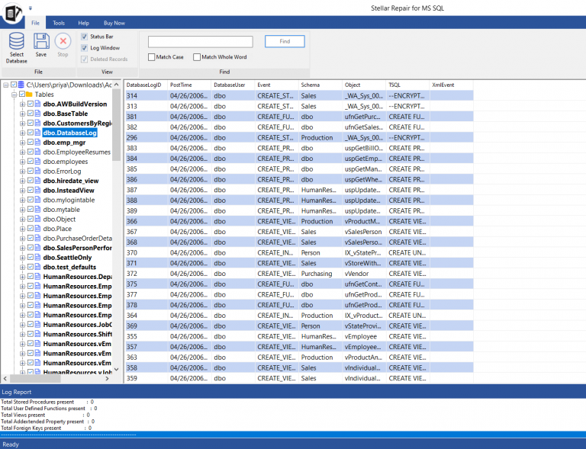This screenshot has width=586, height=449.
Task: Click the table icon beside dbo.hiredate_view
Action: (x=37, y=181)
